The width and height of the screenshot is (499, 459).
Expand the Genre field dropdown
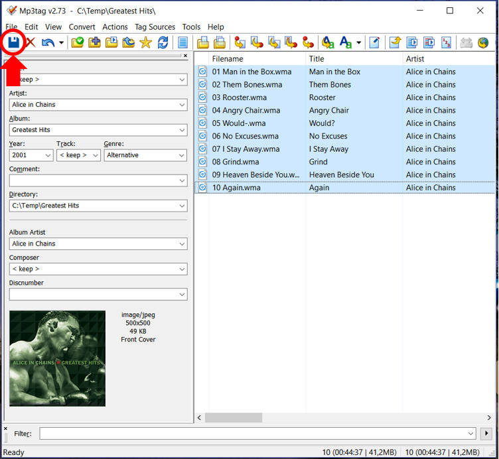click(x=181, y=155)
